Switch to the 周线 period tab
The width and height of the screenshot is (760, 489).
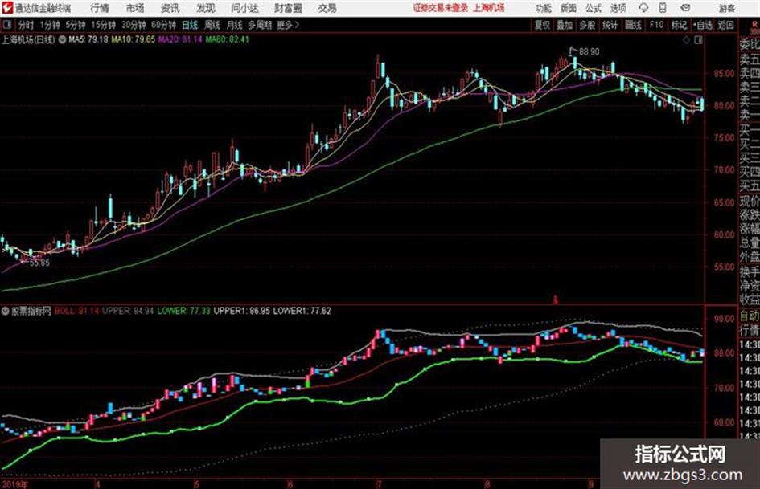coord(212,25)
